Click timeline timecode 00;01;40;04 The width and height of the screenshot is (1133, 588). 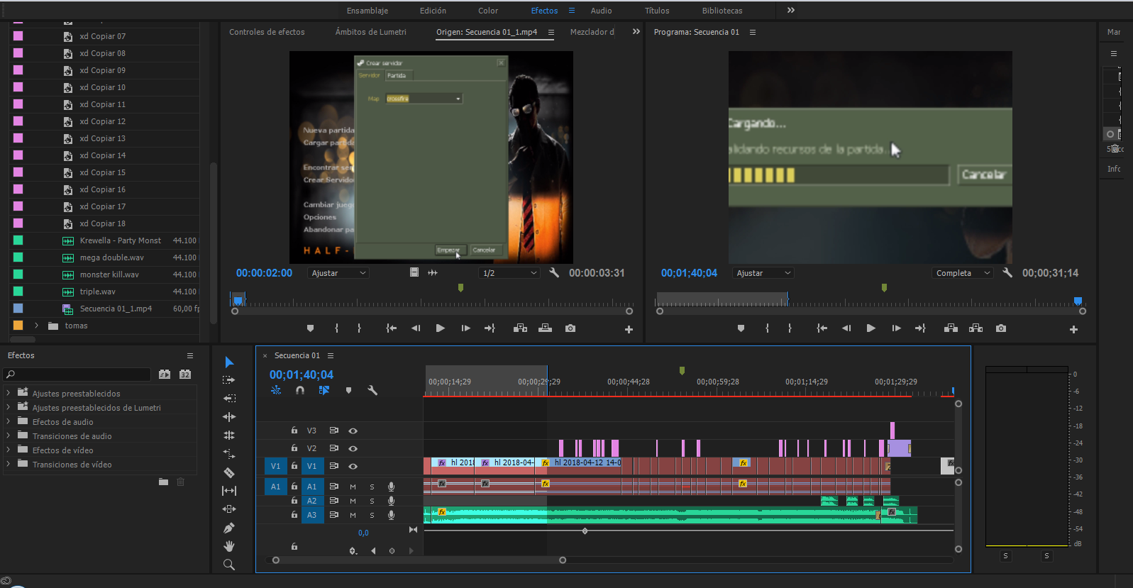pyautogui.click(x=302, y=375)
